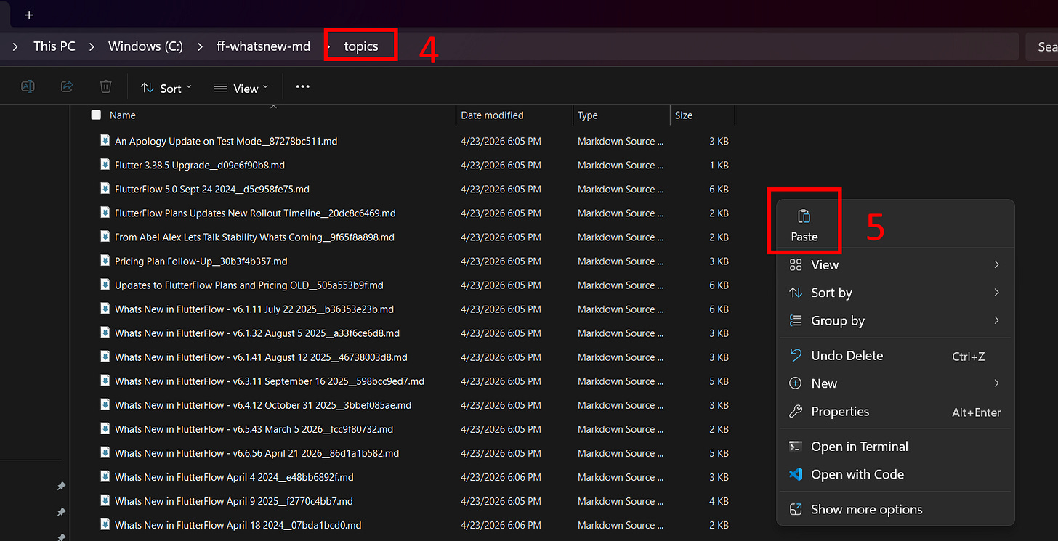The image size is (1058, 541).
Task: Click file icon of FlutterFlow 5.0 Sept 24 file
Action: (105, 189)
